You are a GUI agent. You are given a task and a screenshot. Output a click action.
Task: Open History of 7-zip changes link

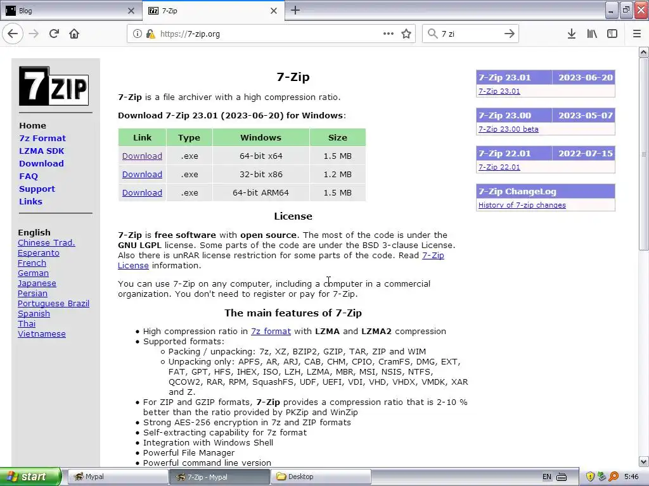[522, 206]
